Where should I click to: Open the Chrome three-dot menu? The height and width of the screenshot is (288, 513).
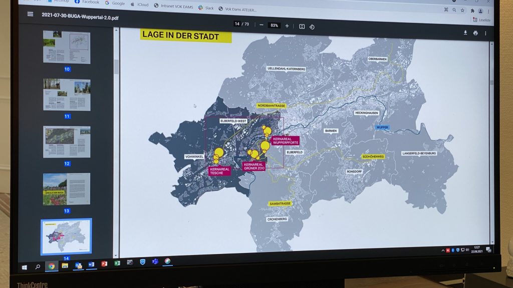488,11
